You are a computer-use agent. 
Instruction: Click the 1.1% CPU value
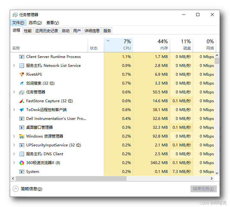[x=127, y=57]
